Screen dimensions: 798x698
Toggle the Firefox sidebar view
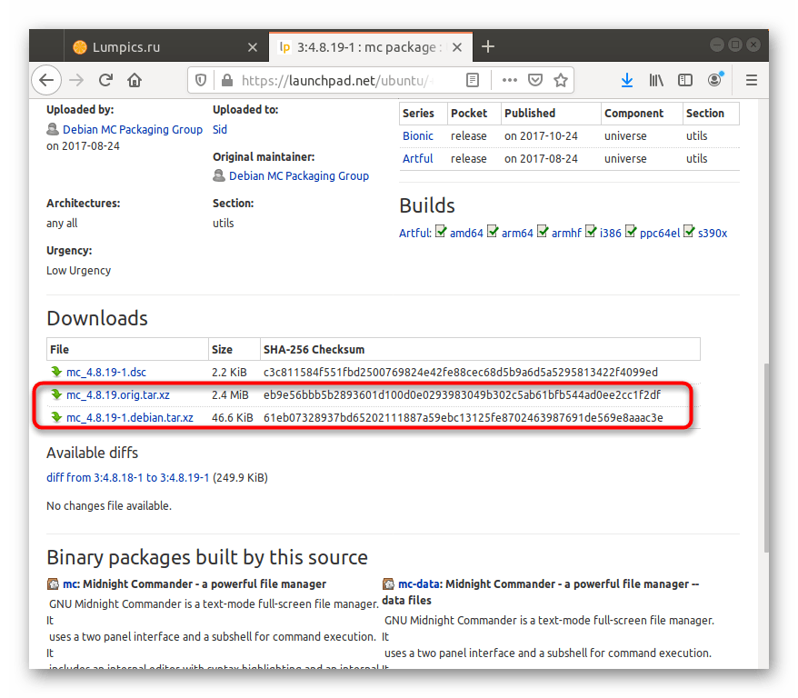[685, 80]
